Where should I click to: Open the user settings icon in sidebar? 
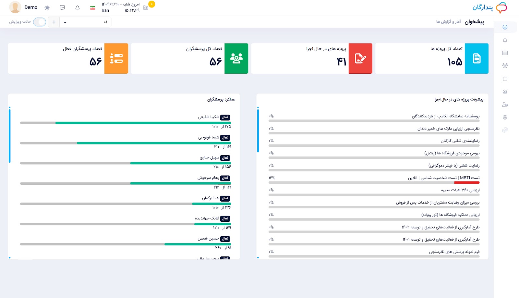tap(505, 105)
